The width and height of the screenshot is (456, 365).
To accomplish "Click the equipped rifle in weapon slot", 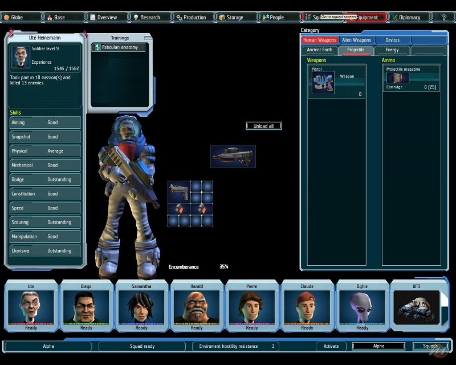I will (233, 156).
